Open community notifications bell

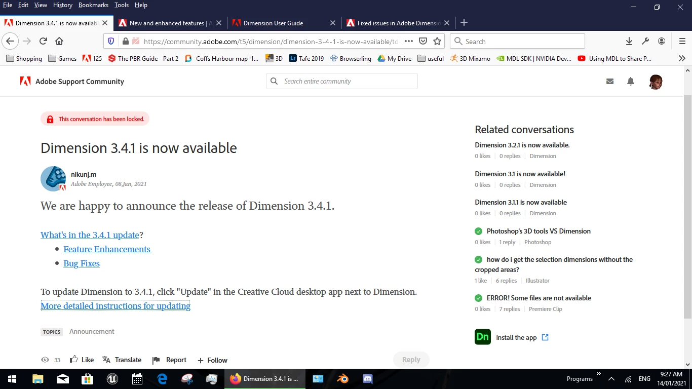click(x=631, y=82)
